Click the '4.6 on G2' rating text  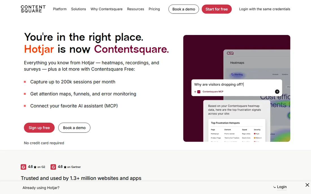[x=37, y=167]
